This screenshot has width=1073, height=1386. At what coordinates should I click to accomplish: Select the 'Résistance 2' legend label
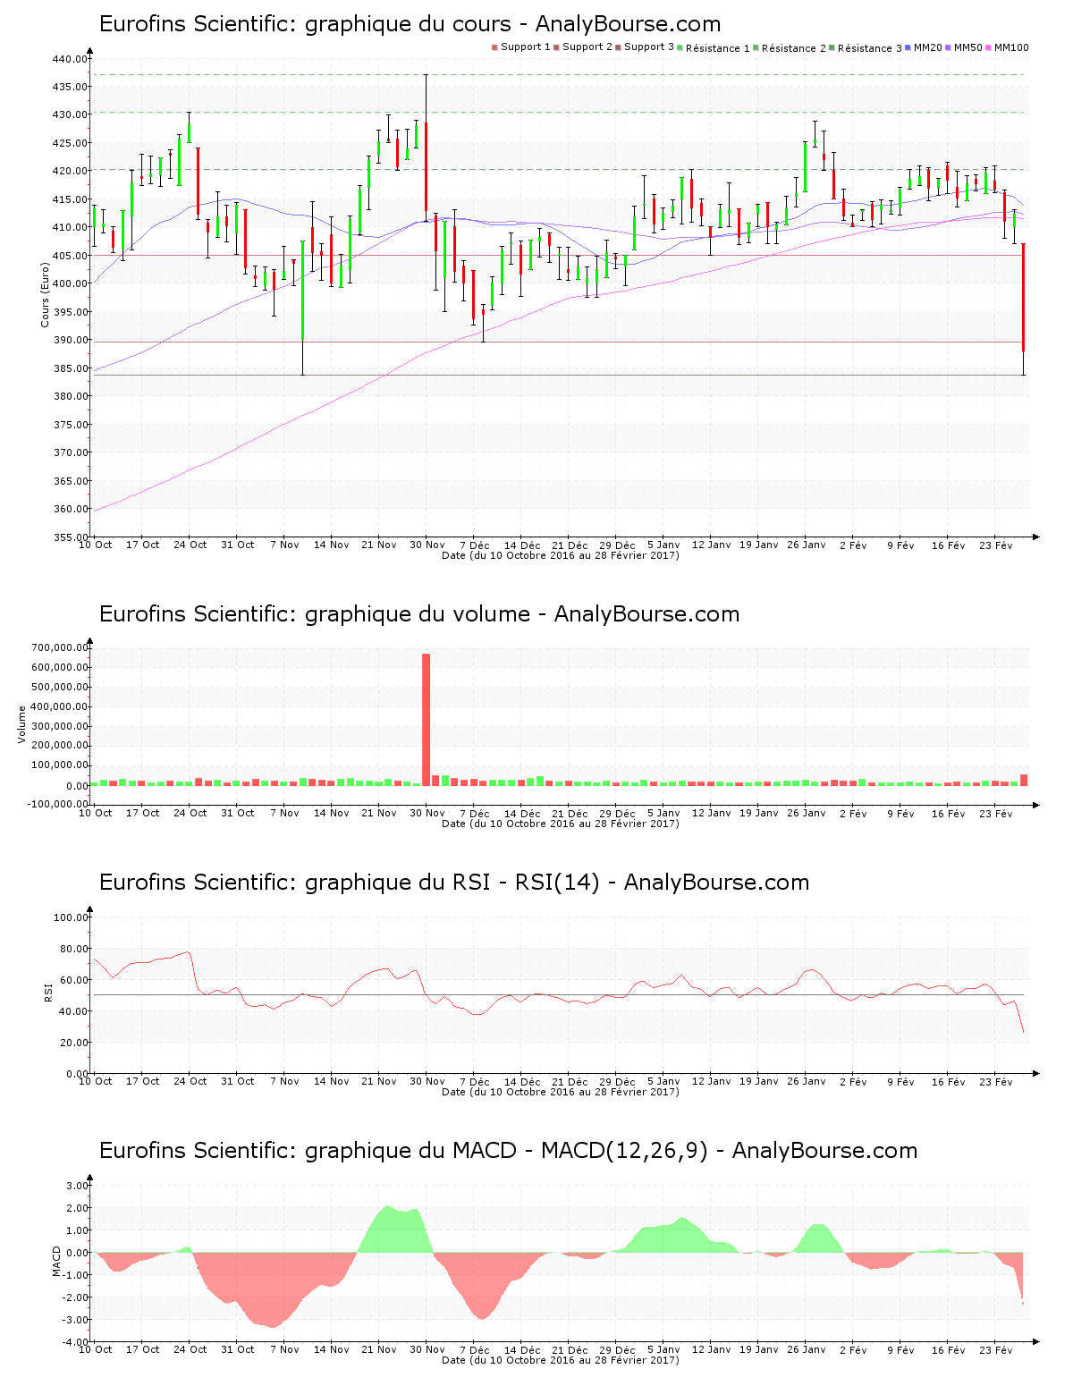794,48
